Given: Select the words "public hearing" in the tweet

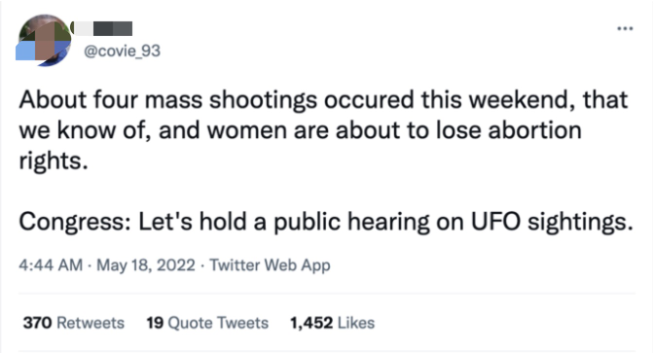Looking at the screenshot, I should click(348, 222).
